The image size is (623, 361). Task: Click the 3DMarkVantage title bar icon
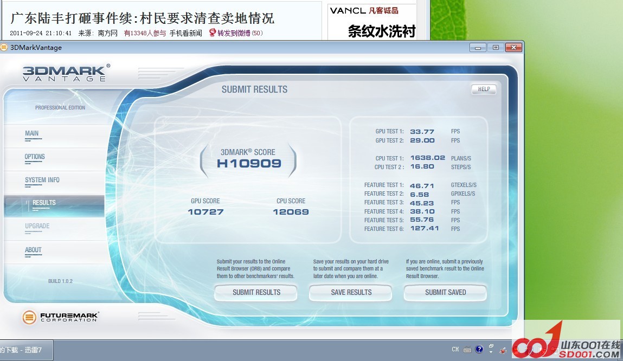pos(4,47)
